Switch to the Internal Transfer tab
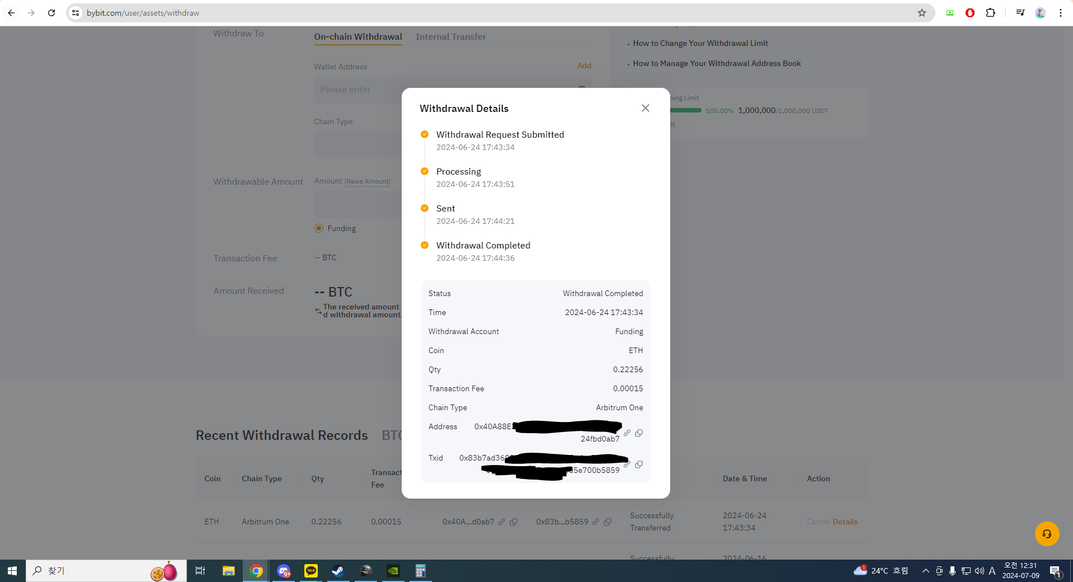 pos(451,36)
